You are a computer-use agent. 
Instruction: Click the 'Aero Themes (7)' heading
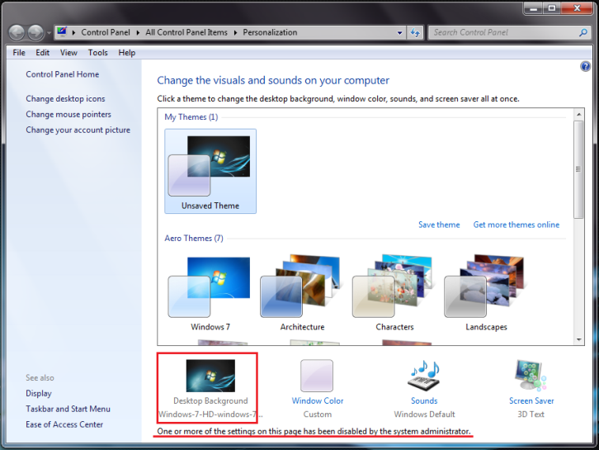[x=194, y=238]
